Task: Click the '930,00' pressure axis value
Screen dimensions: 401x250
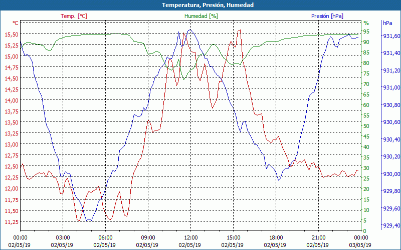Action: pos(391,173)
